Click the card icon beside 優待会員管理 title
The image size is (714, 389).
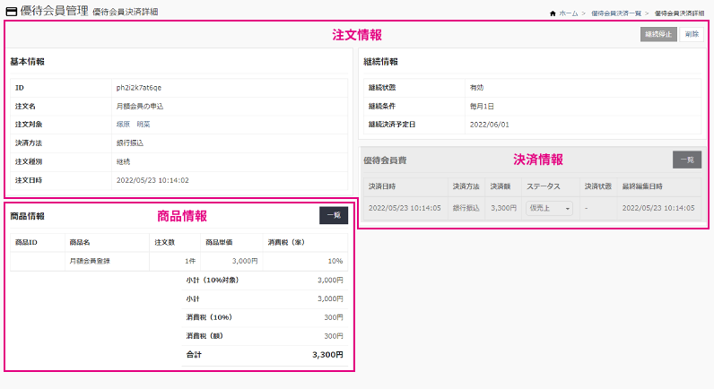[11, 11]
